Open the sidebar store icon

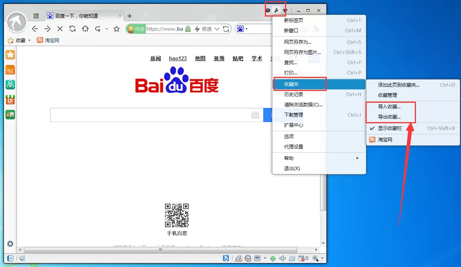coord(10,100)
